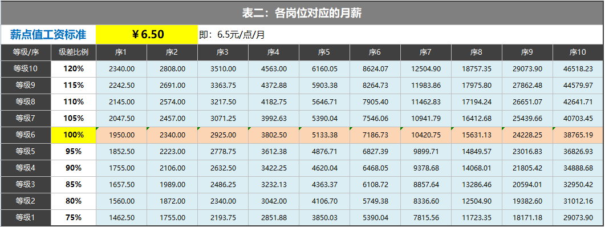Image resolution: width=605 pixels, height=227 pixels.
Task: Select the 90% ratio cell
Action: coord(74,168)
